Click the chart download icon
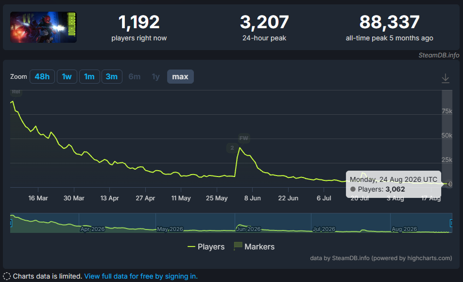463x282 pixels. pyautogui.click(x=446, y=78)
